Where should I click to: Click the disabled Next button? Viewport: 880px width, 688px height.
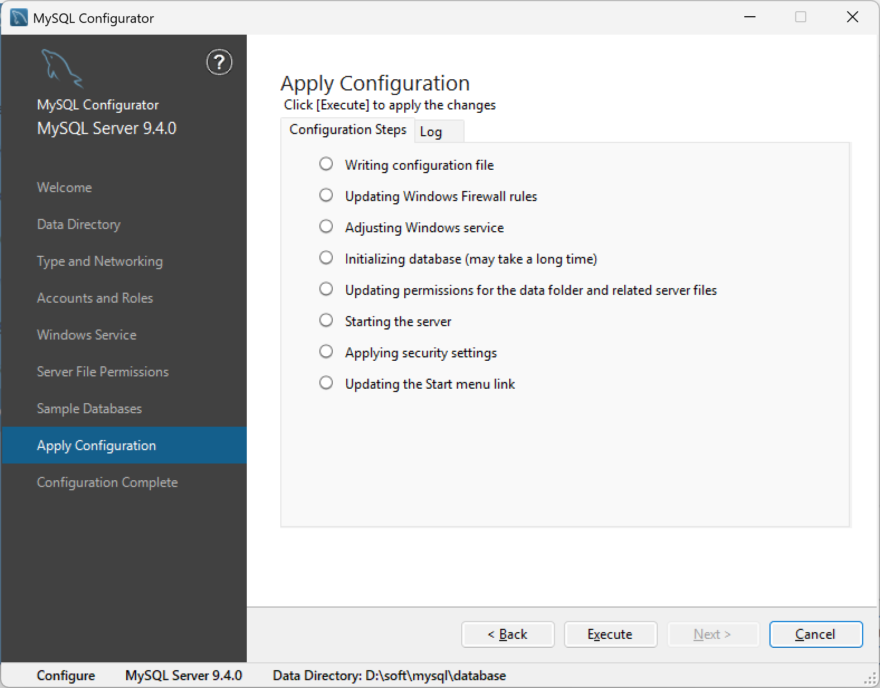(x=713, y=634)
